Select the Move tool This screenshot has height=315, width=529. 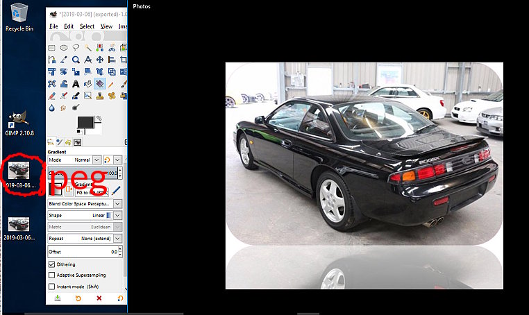[x=100, y=60]
